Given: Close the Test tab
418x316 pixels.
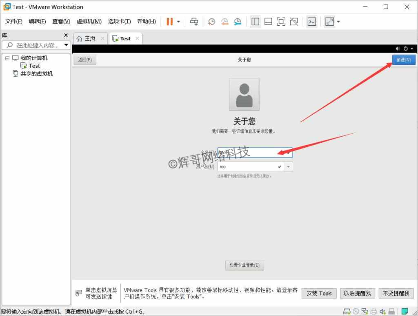Looking at the screenshot, I should (137, 38).
